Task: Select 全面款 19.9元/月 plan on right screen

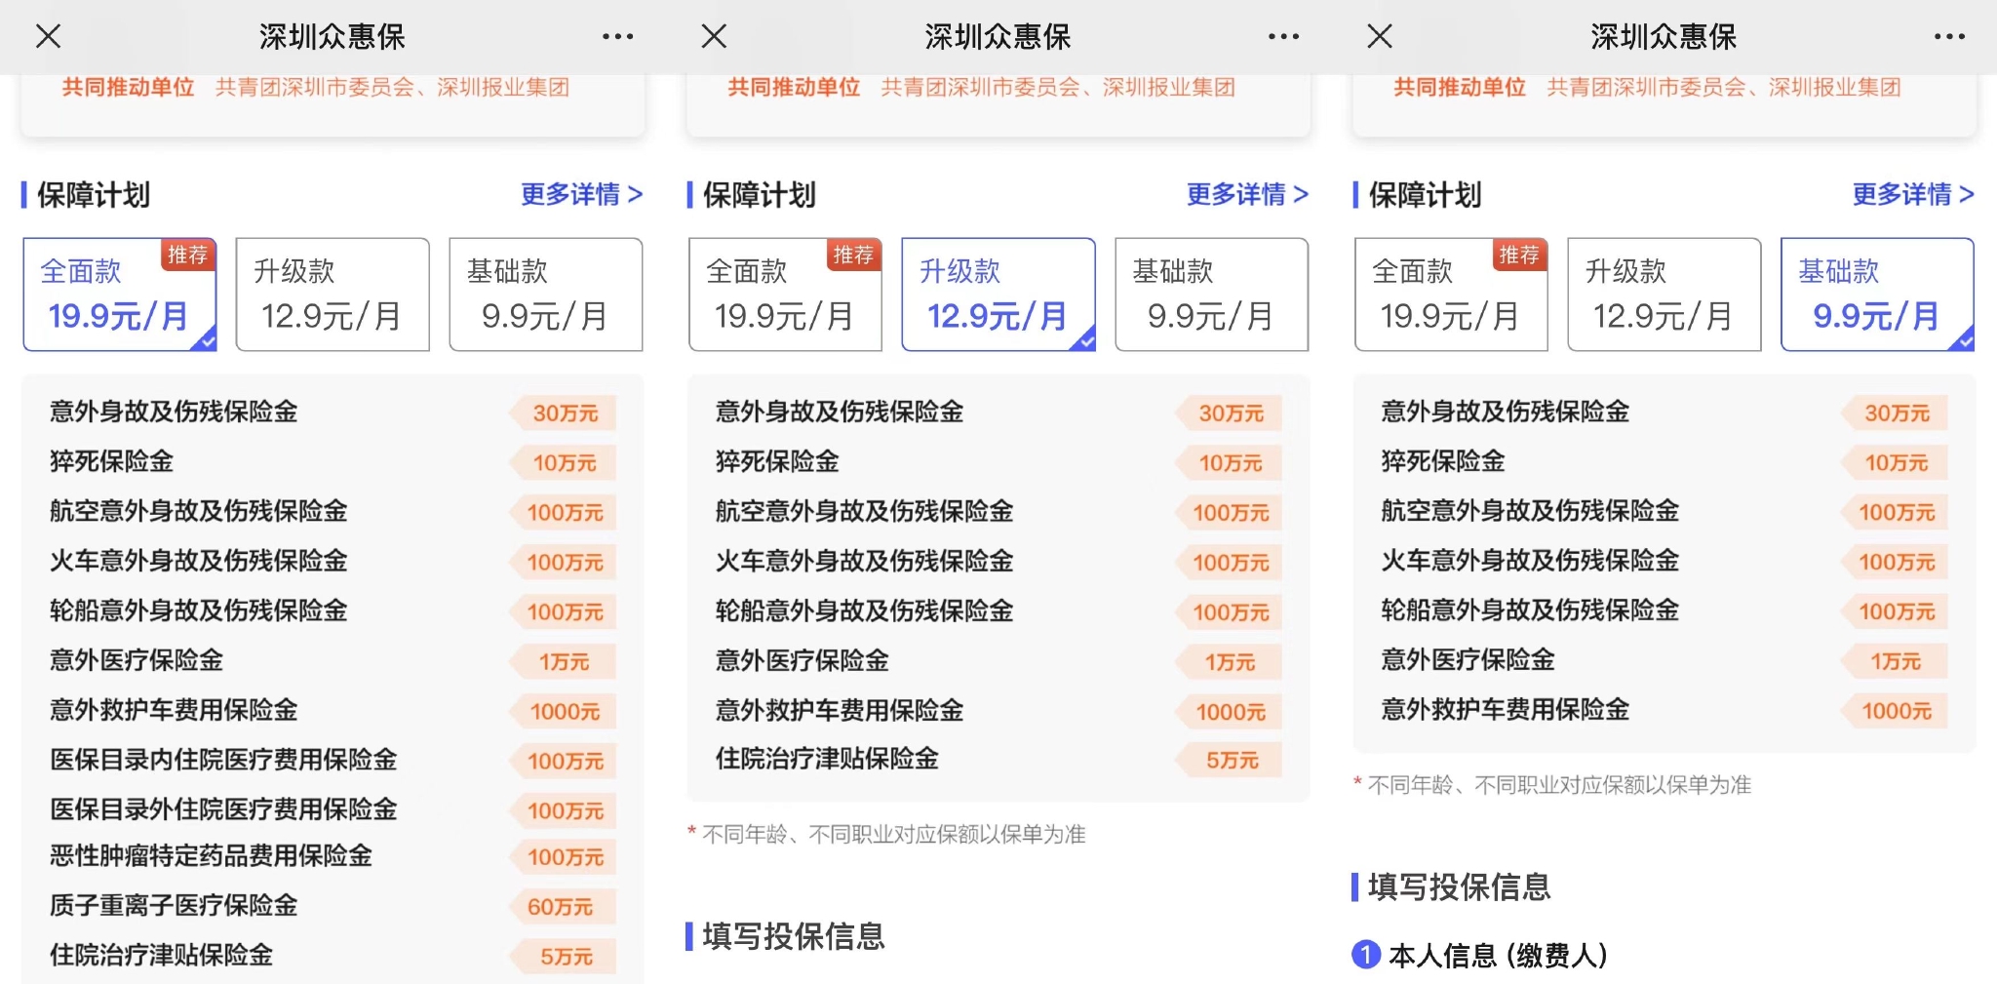Action: (x=1451, y=295)
